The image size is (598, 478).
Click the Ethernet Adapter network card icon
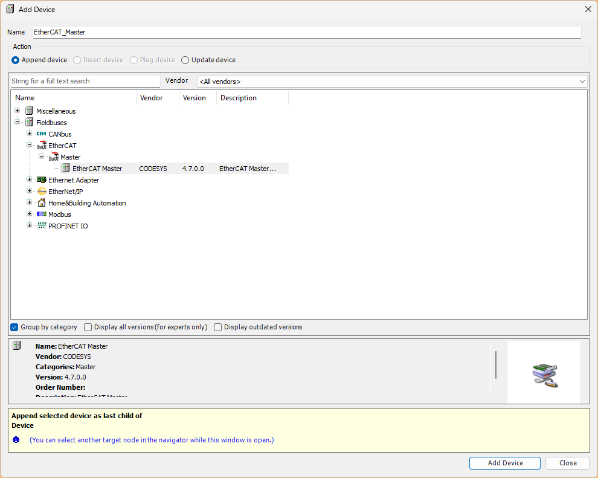[42, 179]
